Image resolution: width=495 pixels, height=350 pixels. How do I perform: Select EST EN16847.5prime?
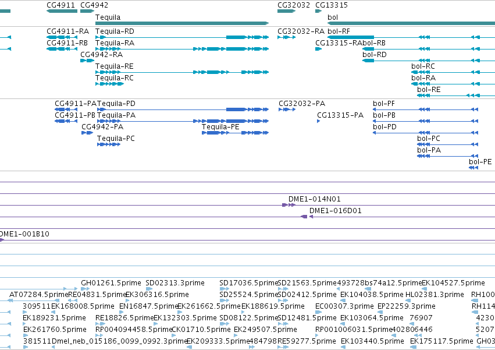click(121, 312)
